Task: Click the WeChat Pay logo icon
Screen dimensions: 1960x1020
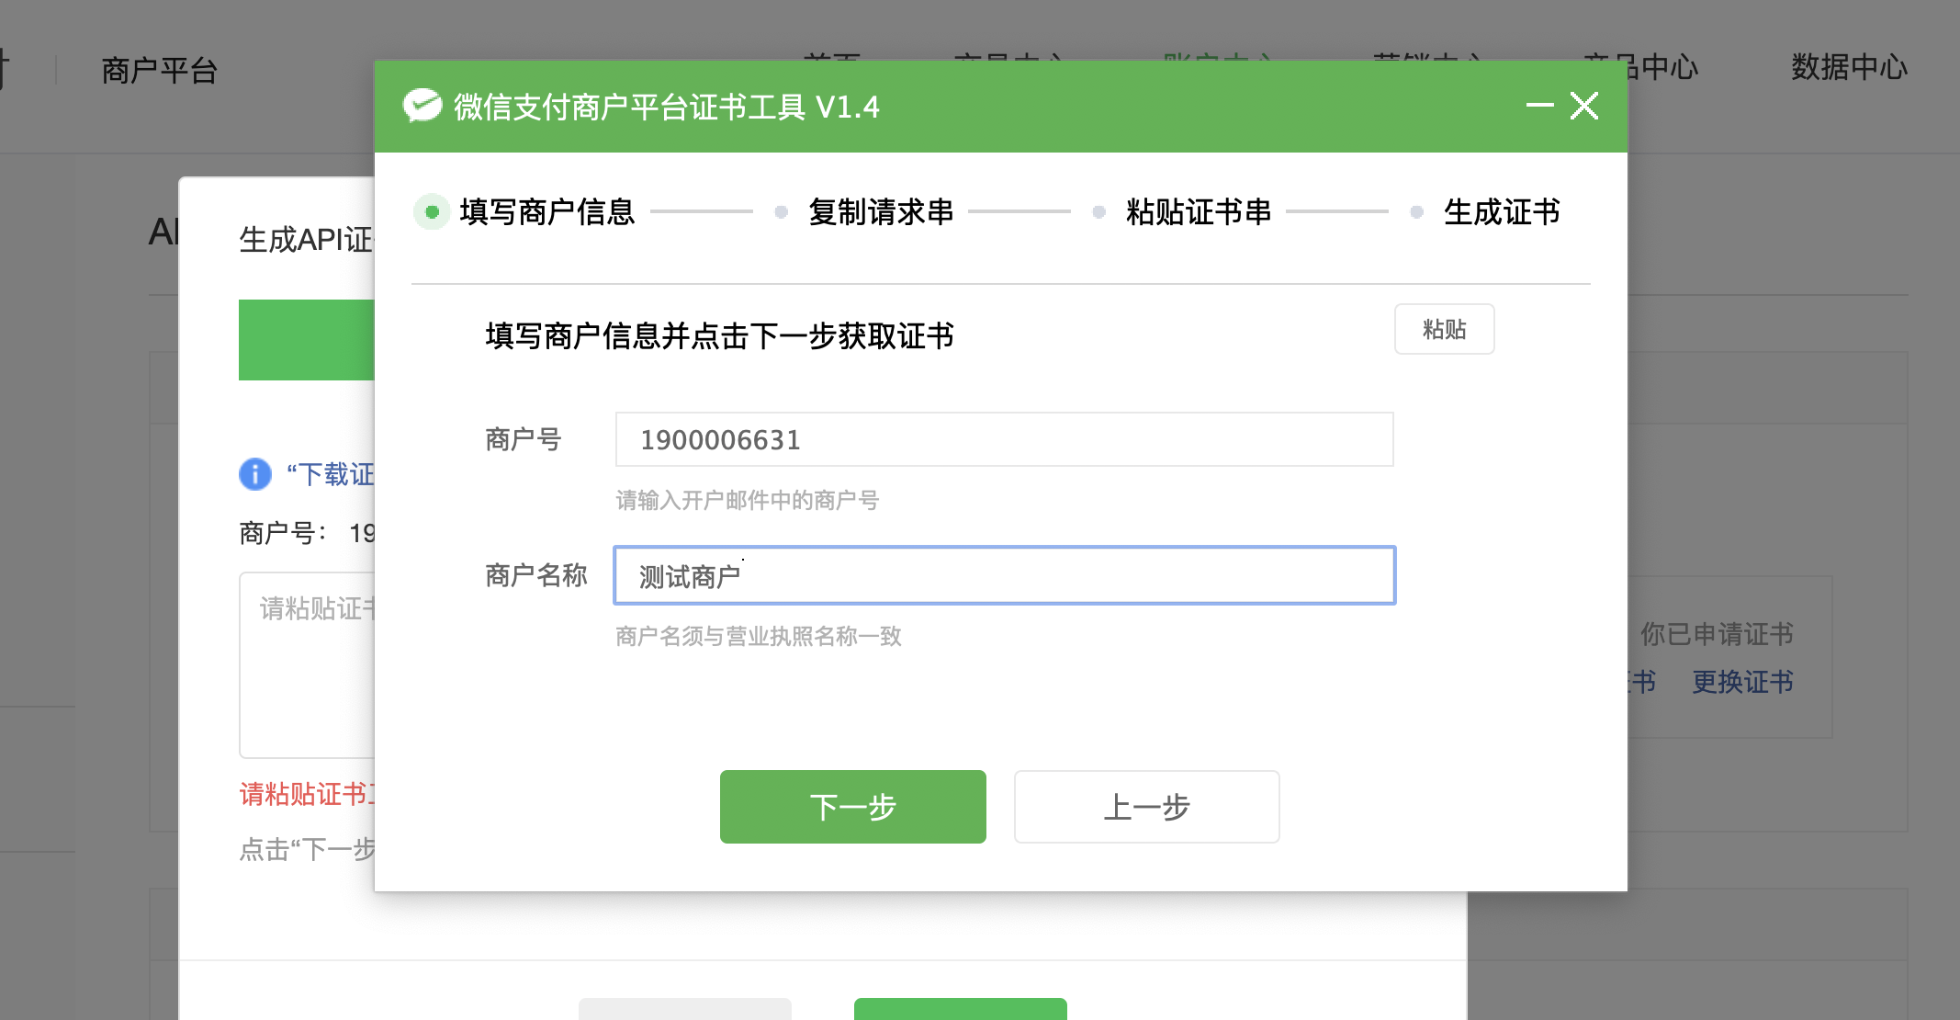Action: [422, 106]
